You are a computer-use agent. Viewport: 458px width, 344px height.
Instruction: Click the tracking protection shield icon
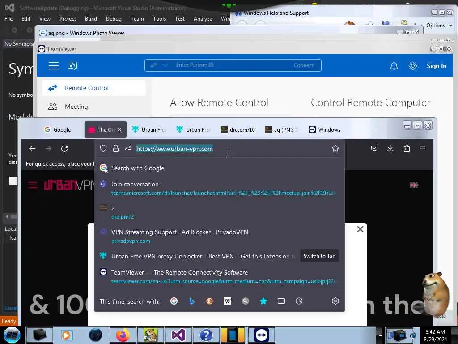coord(103,148)
